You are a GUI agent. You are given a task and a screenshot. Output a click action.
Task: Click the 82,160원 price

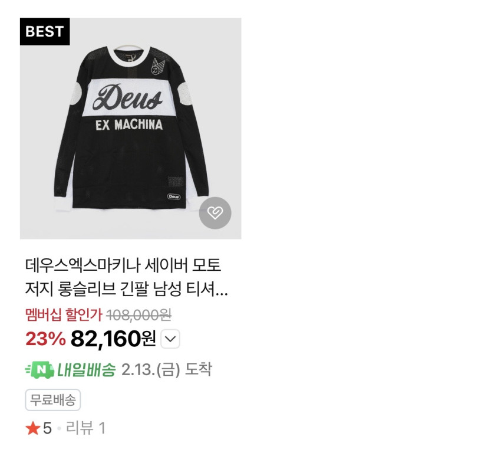point(113,339)
